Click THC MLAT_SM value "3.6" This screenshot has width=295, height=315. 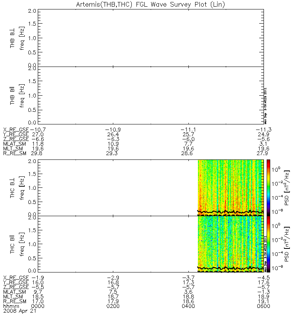[x=188, y=292]
